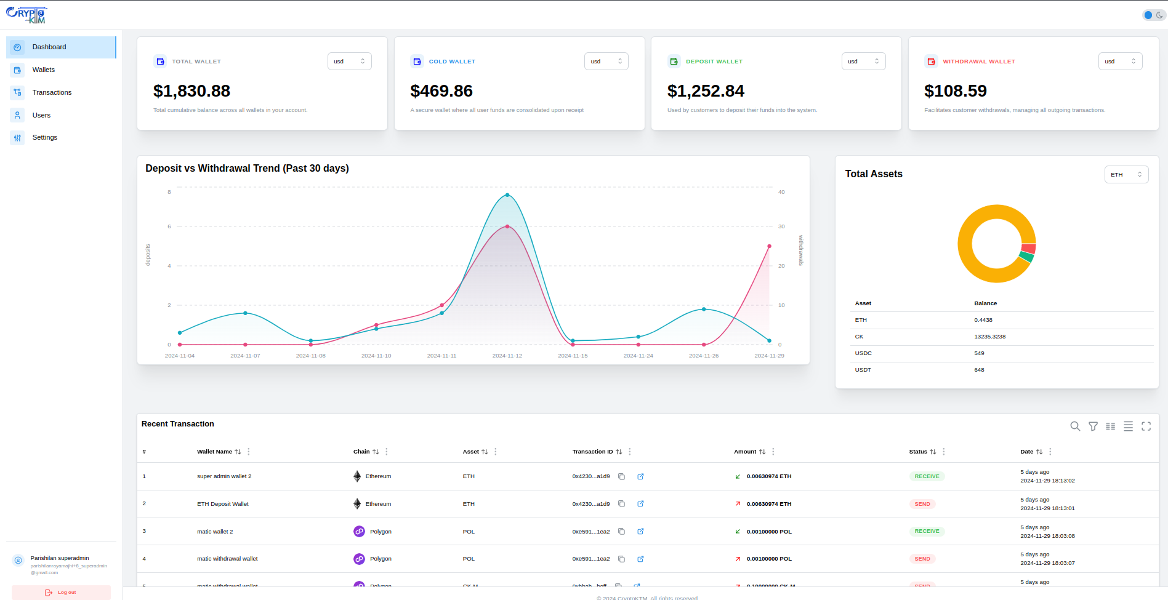
Task: Click the density toggle icon in table toolbar
Action: [1128, 426]
